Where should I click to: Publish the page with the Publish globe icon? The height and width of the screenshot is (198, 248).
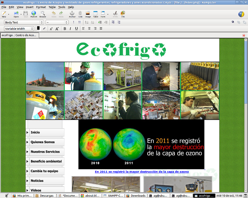click(x=34, y=14)
